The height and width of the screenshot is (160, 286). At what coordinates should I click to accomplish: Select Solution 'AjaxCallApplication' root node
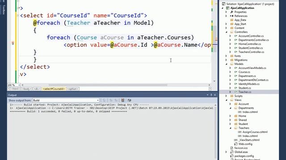pos(250,4)
